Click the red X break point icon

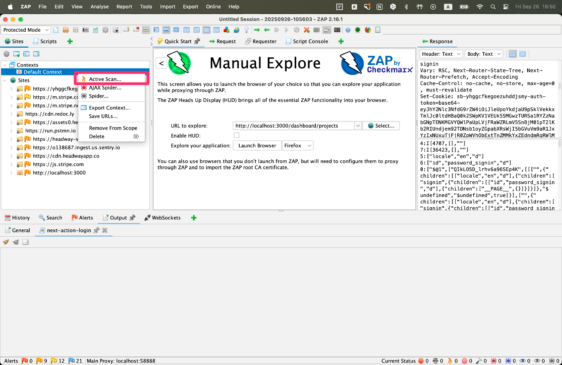307,30
